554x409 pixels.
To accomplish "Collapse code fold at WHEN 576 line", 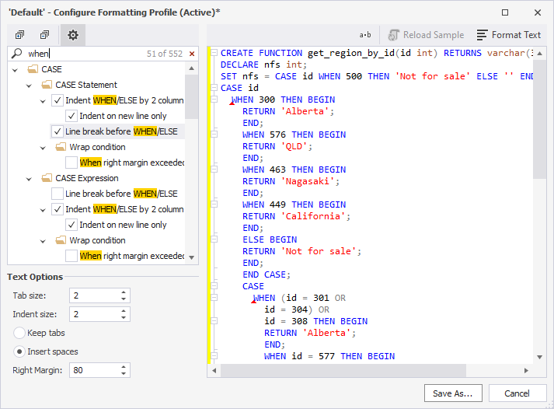I will [214, 135].
